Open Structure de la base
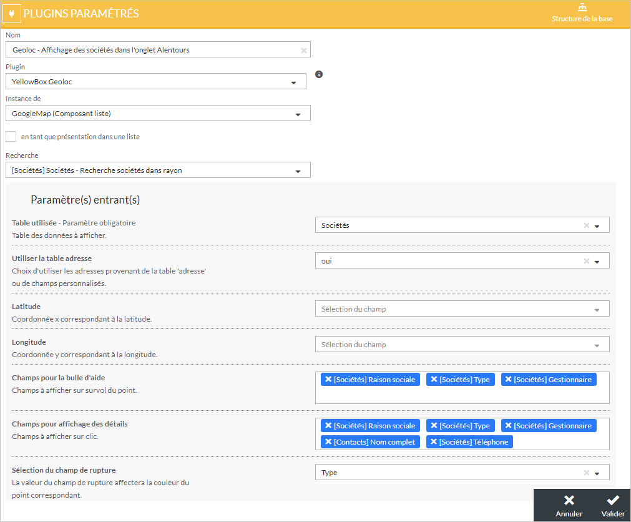This screenshot has width=631, height=522. pos(582,13)
